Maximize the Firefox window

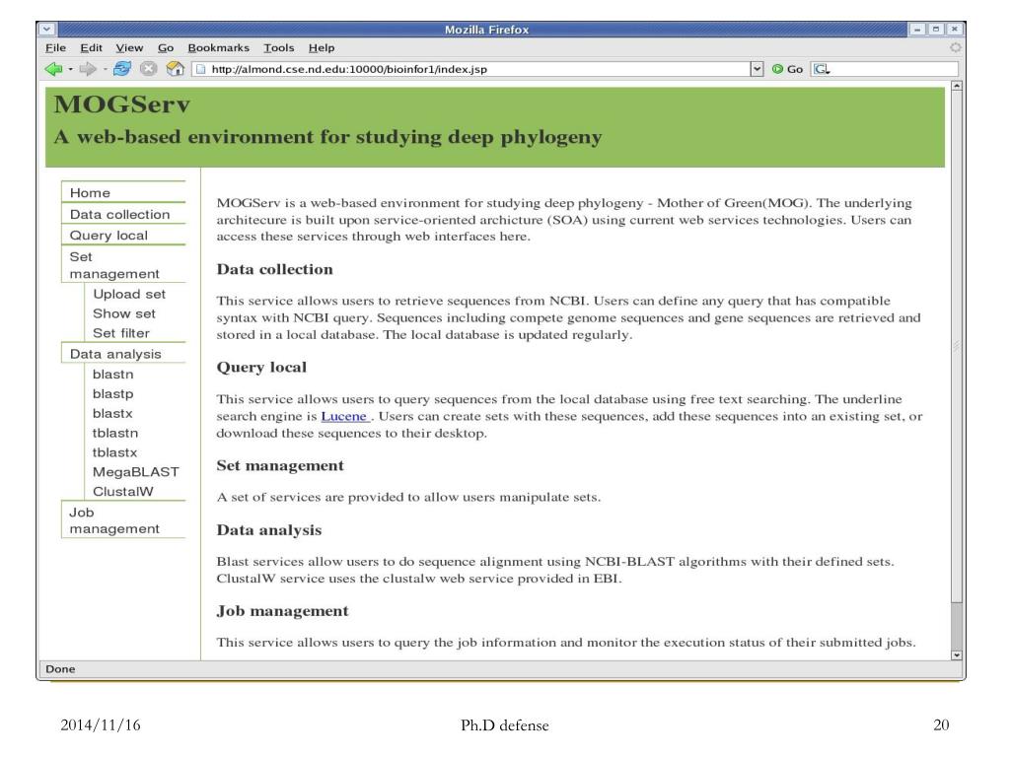coord(935,29)
